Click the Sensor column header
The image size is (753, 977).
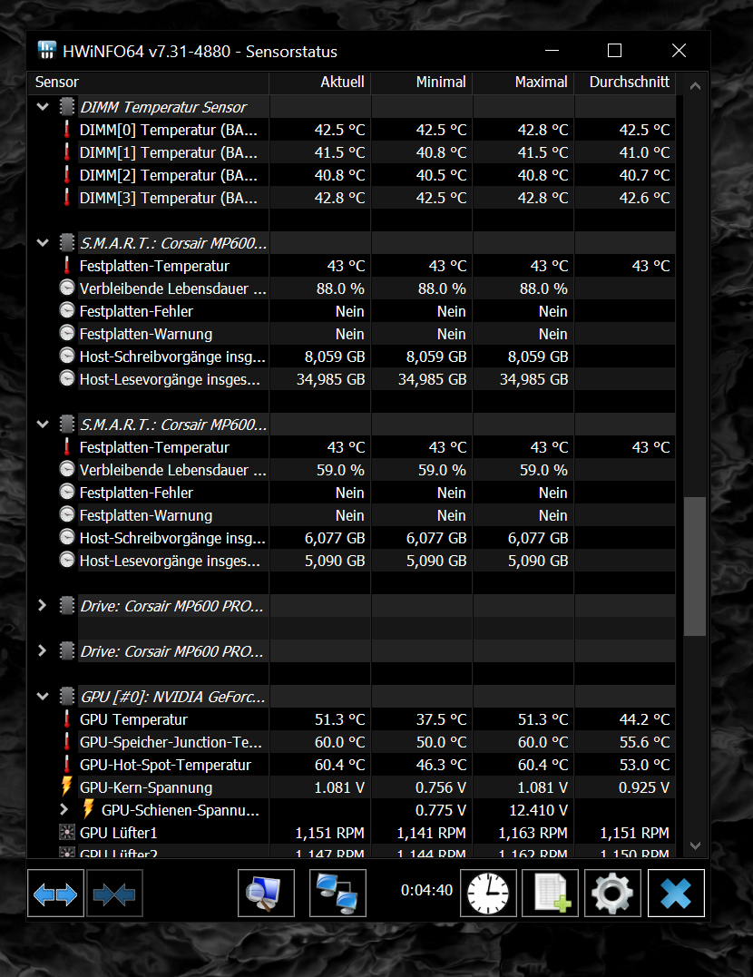pos(149,83)
